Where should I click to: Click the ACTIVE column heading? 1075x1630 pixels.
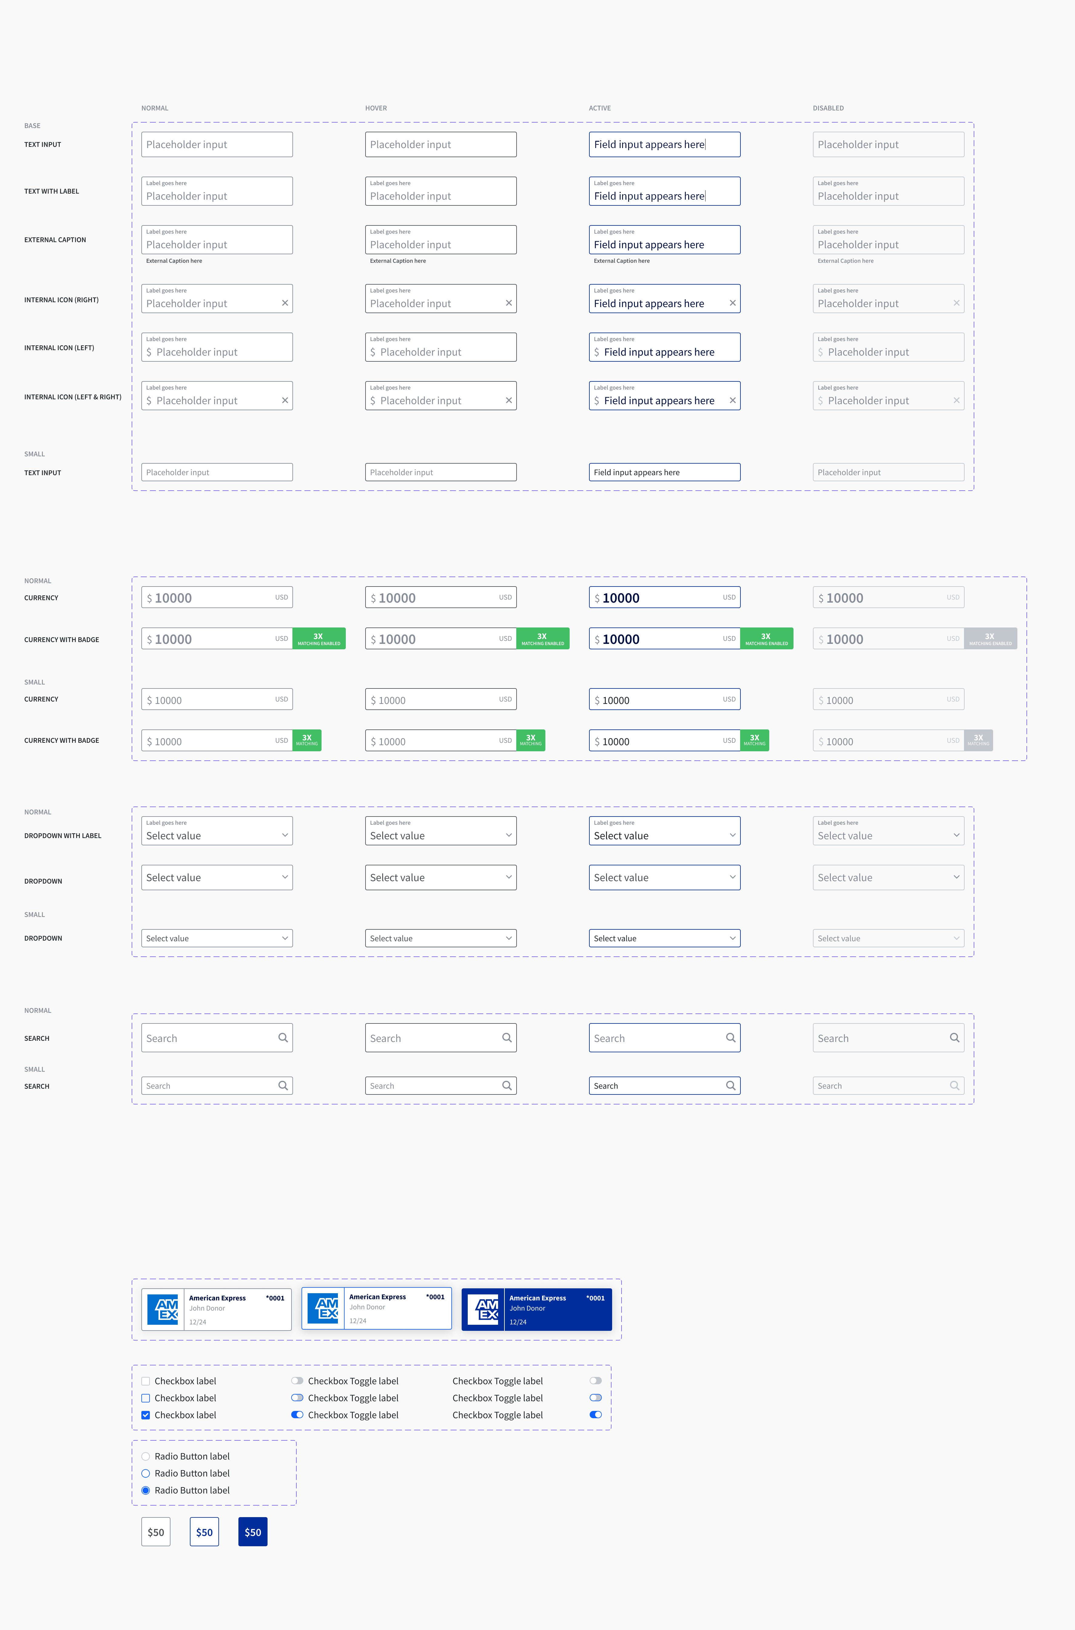[x=600, y=108]
